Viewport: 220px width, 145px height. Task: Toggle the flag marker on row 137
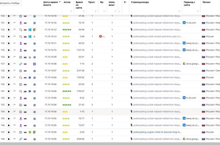pyautogui.click(x=14, y=64)
